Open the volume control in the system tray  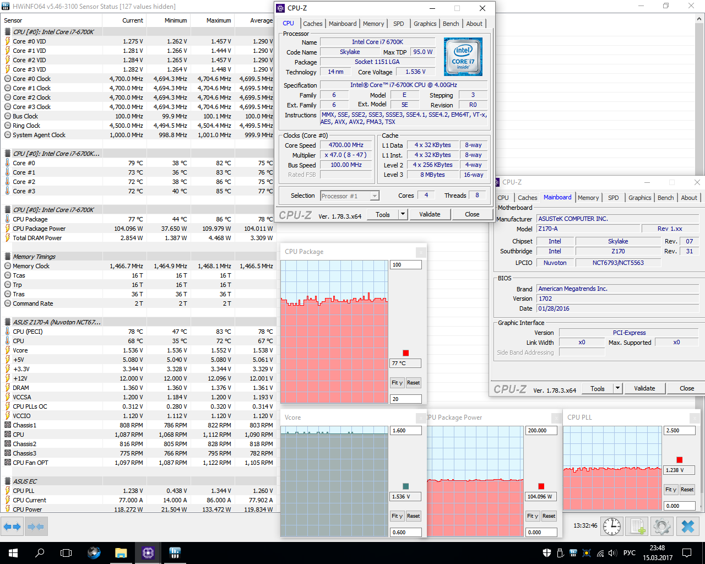(612, 553)
